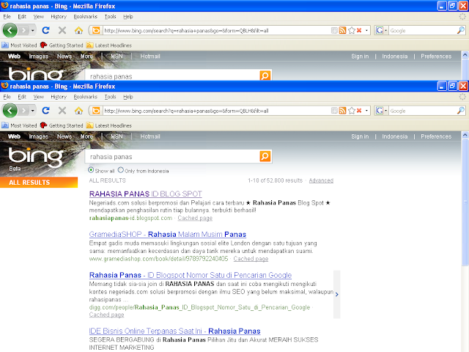Switch to Images tab in front Bing page

click(39, 136)
